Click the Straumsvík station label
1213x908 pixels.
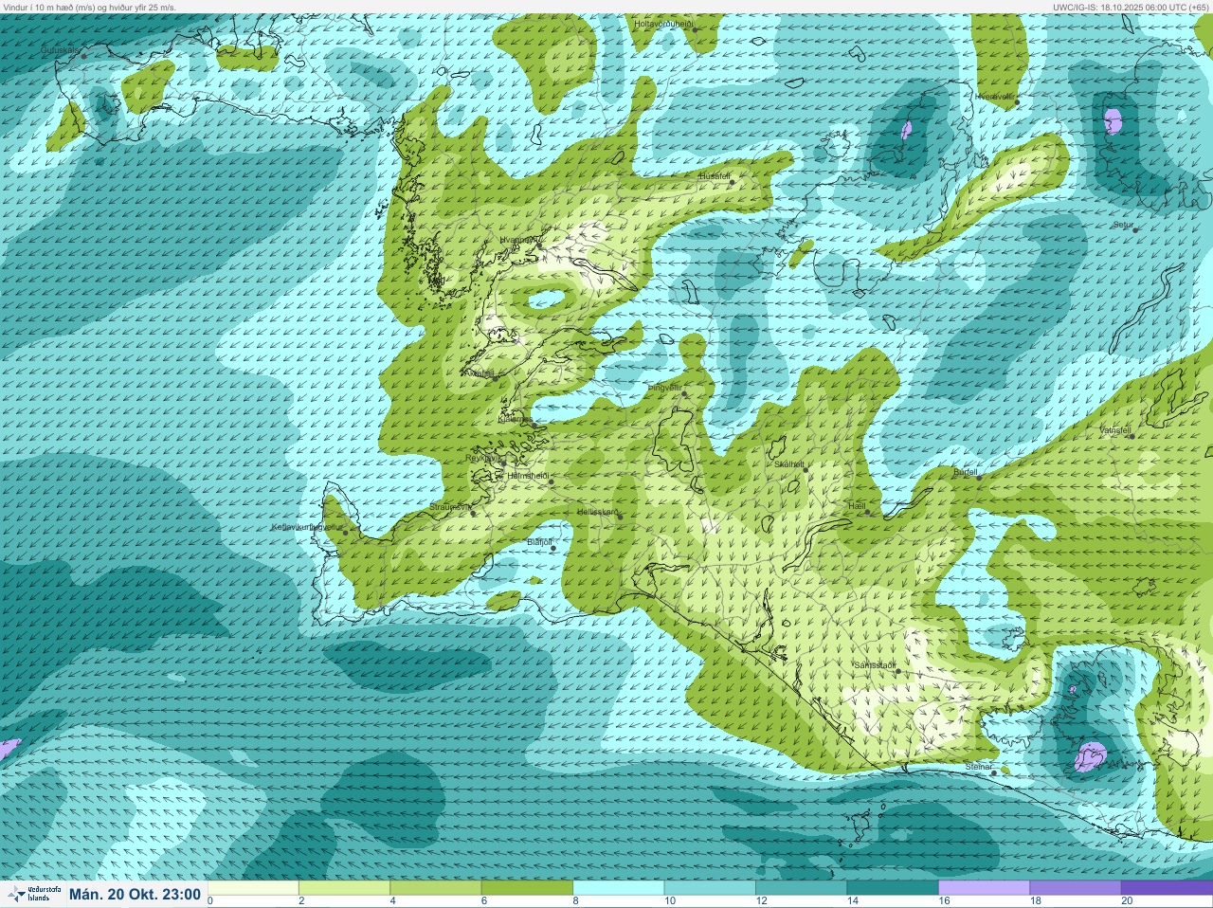click(450, 507)
